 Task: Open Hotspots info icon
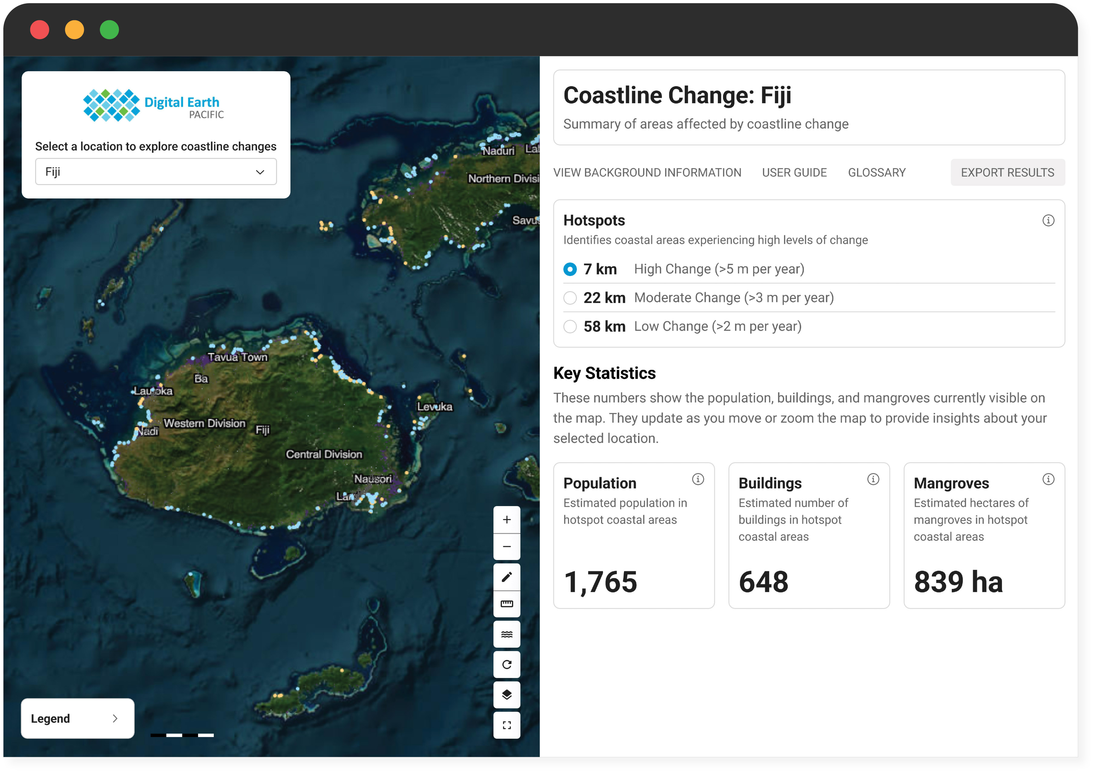(1048, 220)
